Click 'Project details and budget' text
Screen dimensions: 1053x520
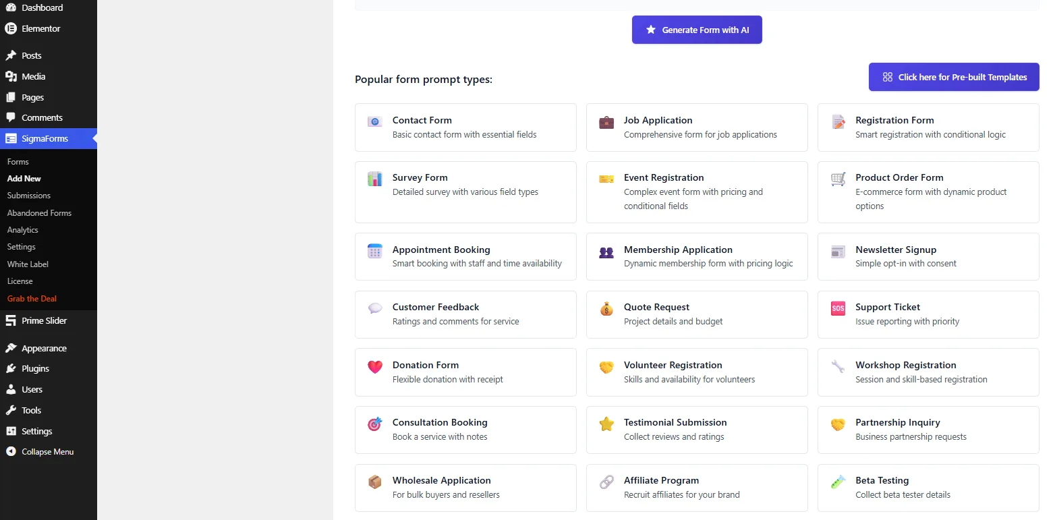coord(673,322)
